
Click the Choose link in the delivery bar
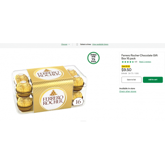(x=64, y=44)
